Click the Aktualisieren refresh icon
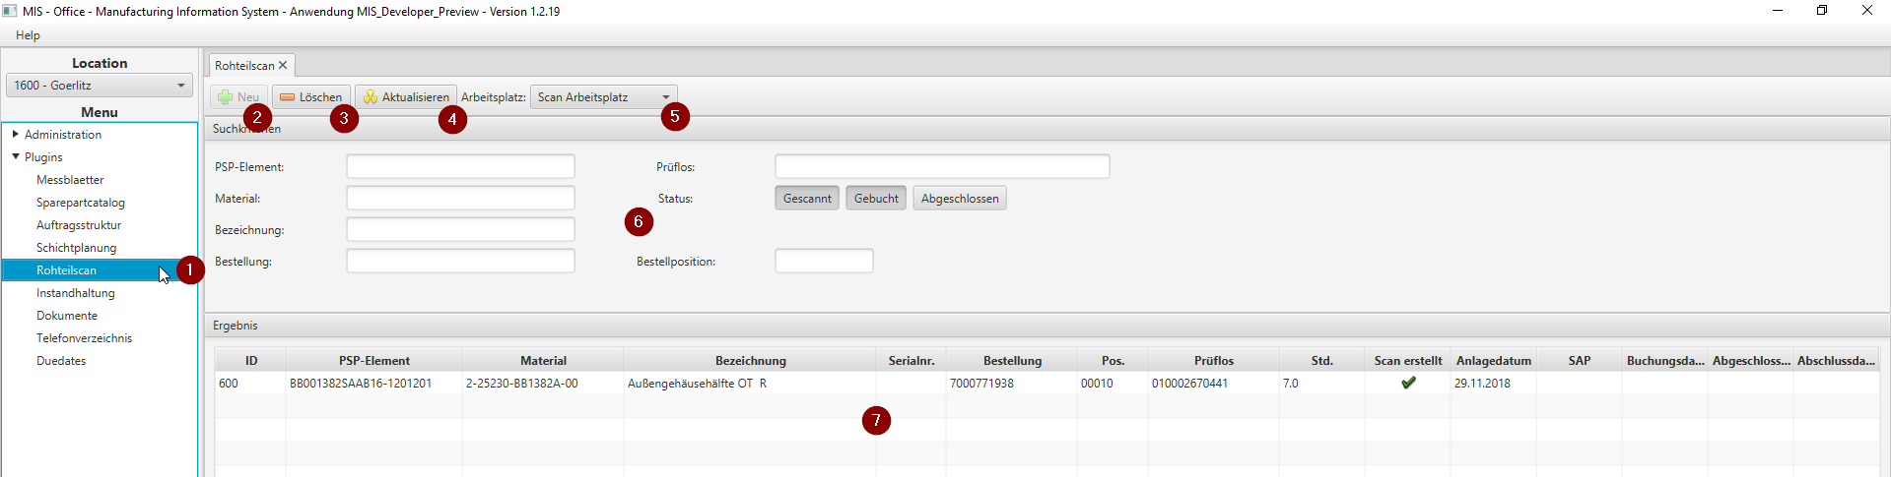1891x477 pixels. point(371,97)
